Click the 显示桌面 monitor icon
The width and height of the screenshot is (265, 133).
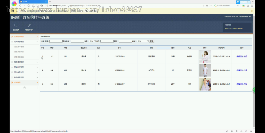pyautogui.click(x=16, y=25)
